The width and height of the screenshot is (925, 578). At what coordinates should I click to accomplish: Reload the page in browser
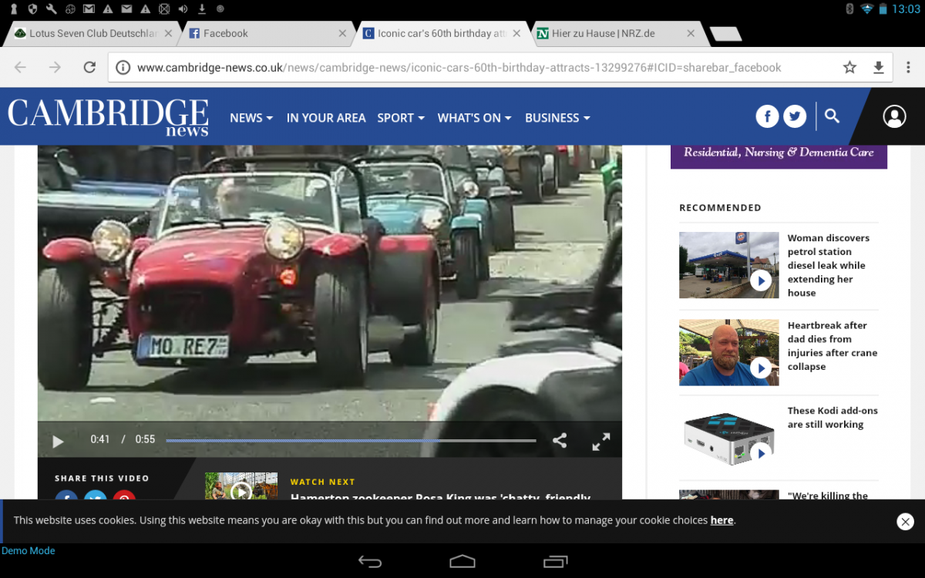point(89,68)
